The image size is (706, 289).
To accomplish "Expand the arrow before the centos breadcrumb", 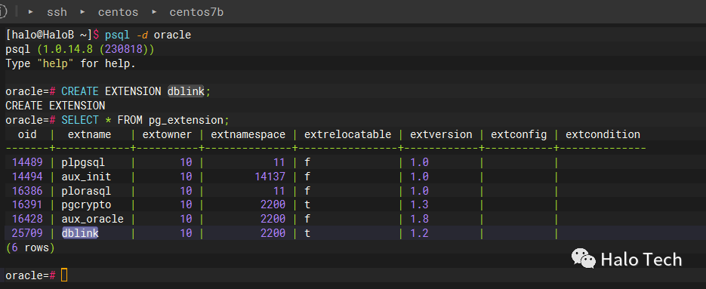I will pyautogui.click(x=82, y=12).
